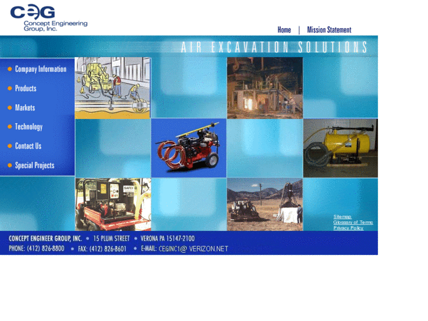Screen dimensions: 428x321
Task: Click the CEGINC1@VERIZON.NET email address
Action: pyautogui.click(x=193, y=249)
